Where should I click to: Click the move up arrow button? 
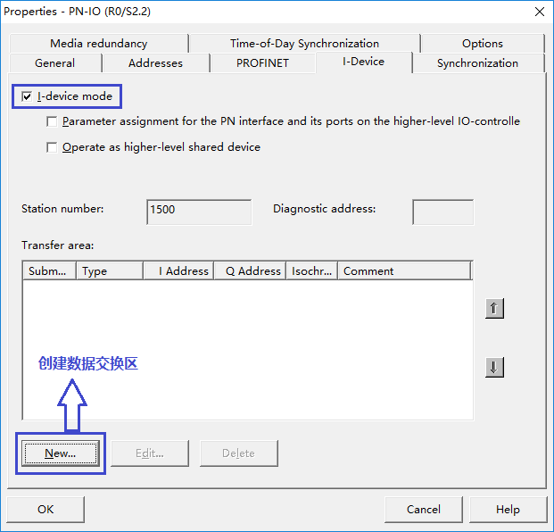click(494, 308)
